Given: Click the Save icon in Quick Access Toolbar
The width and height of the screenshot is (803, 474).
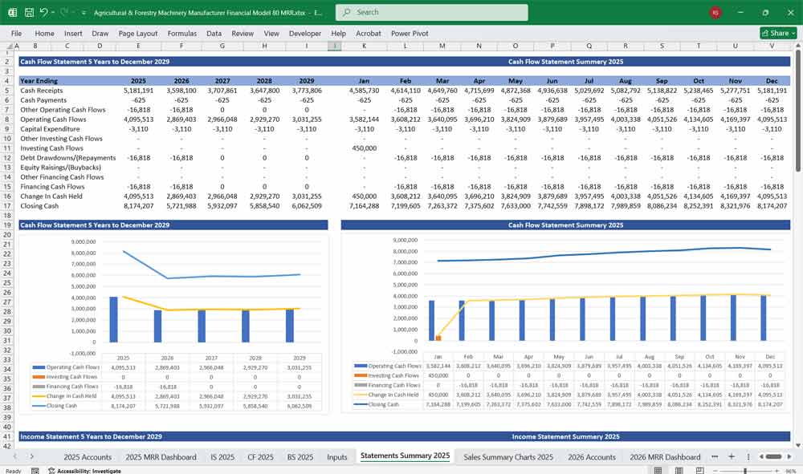Looking at the screenshot, I should (x=27, y=12).
